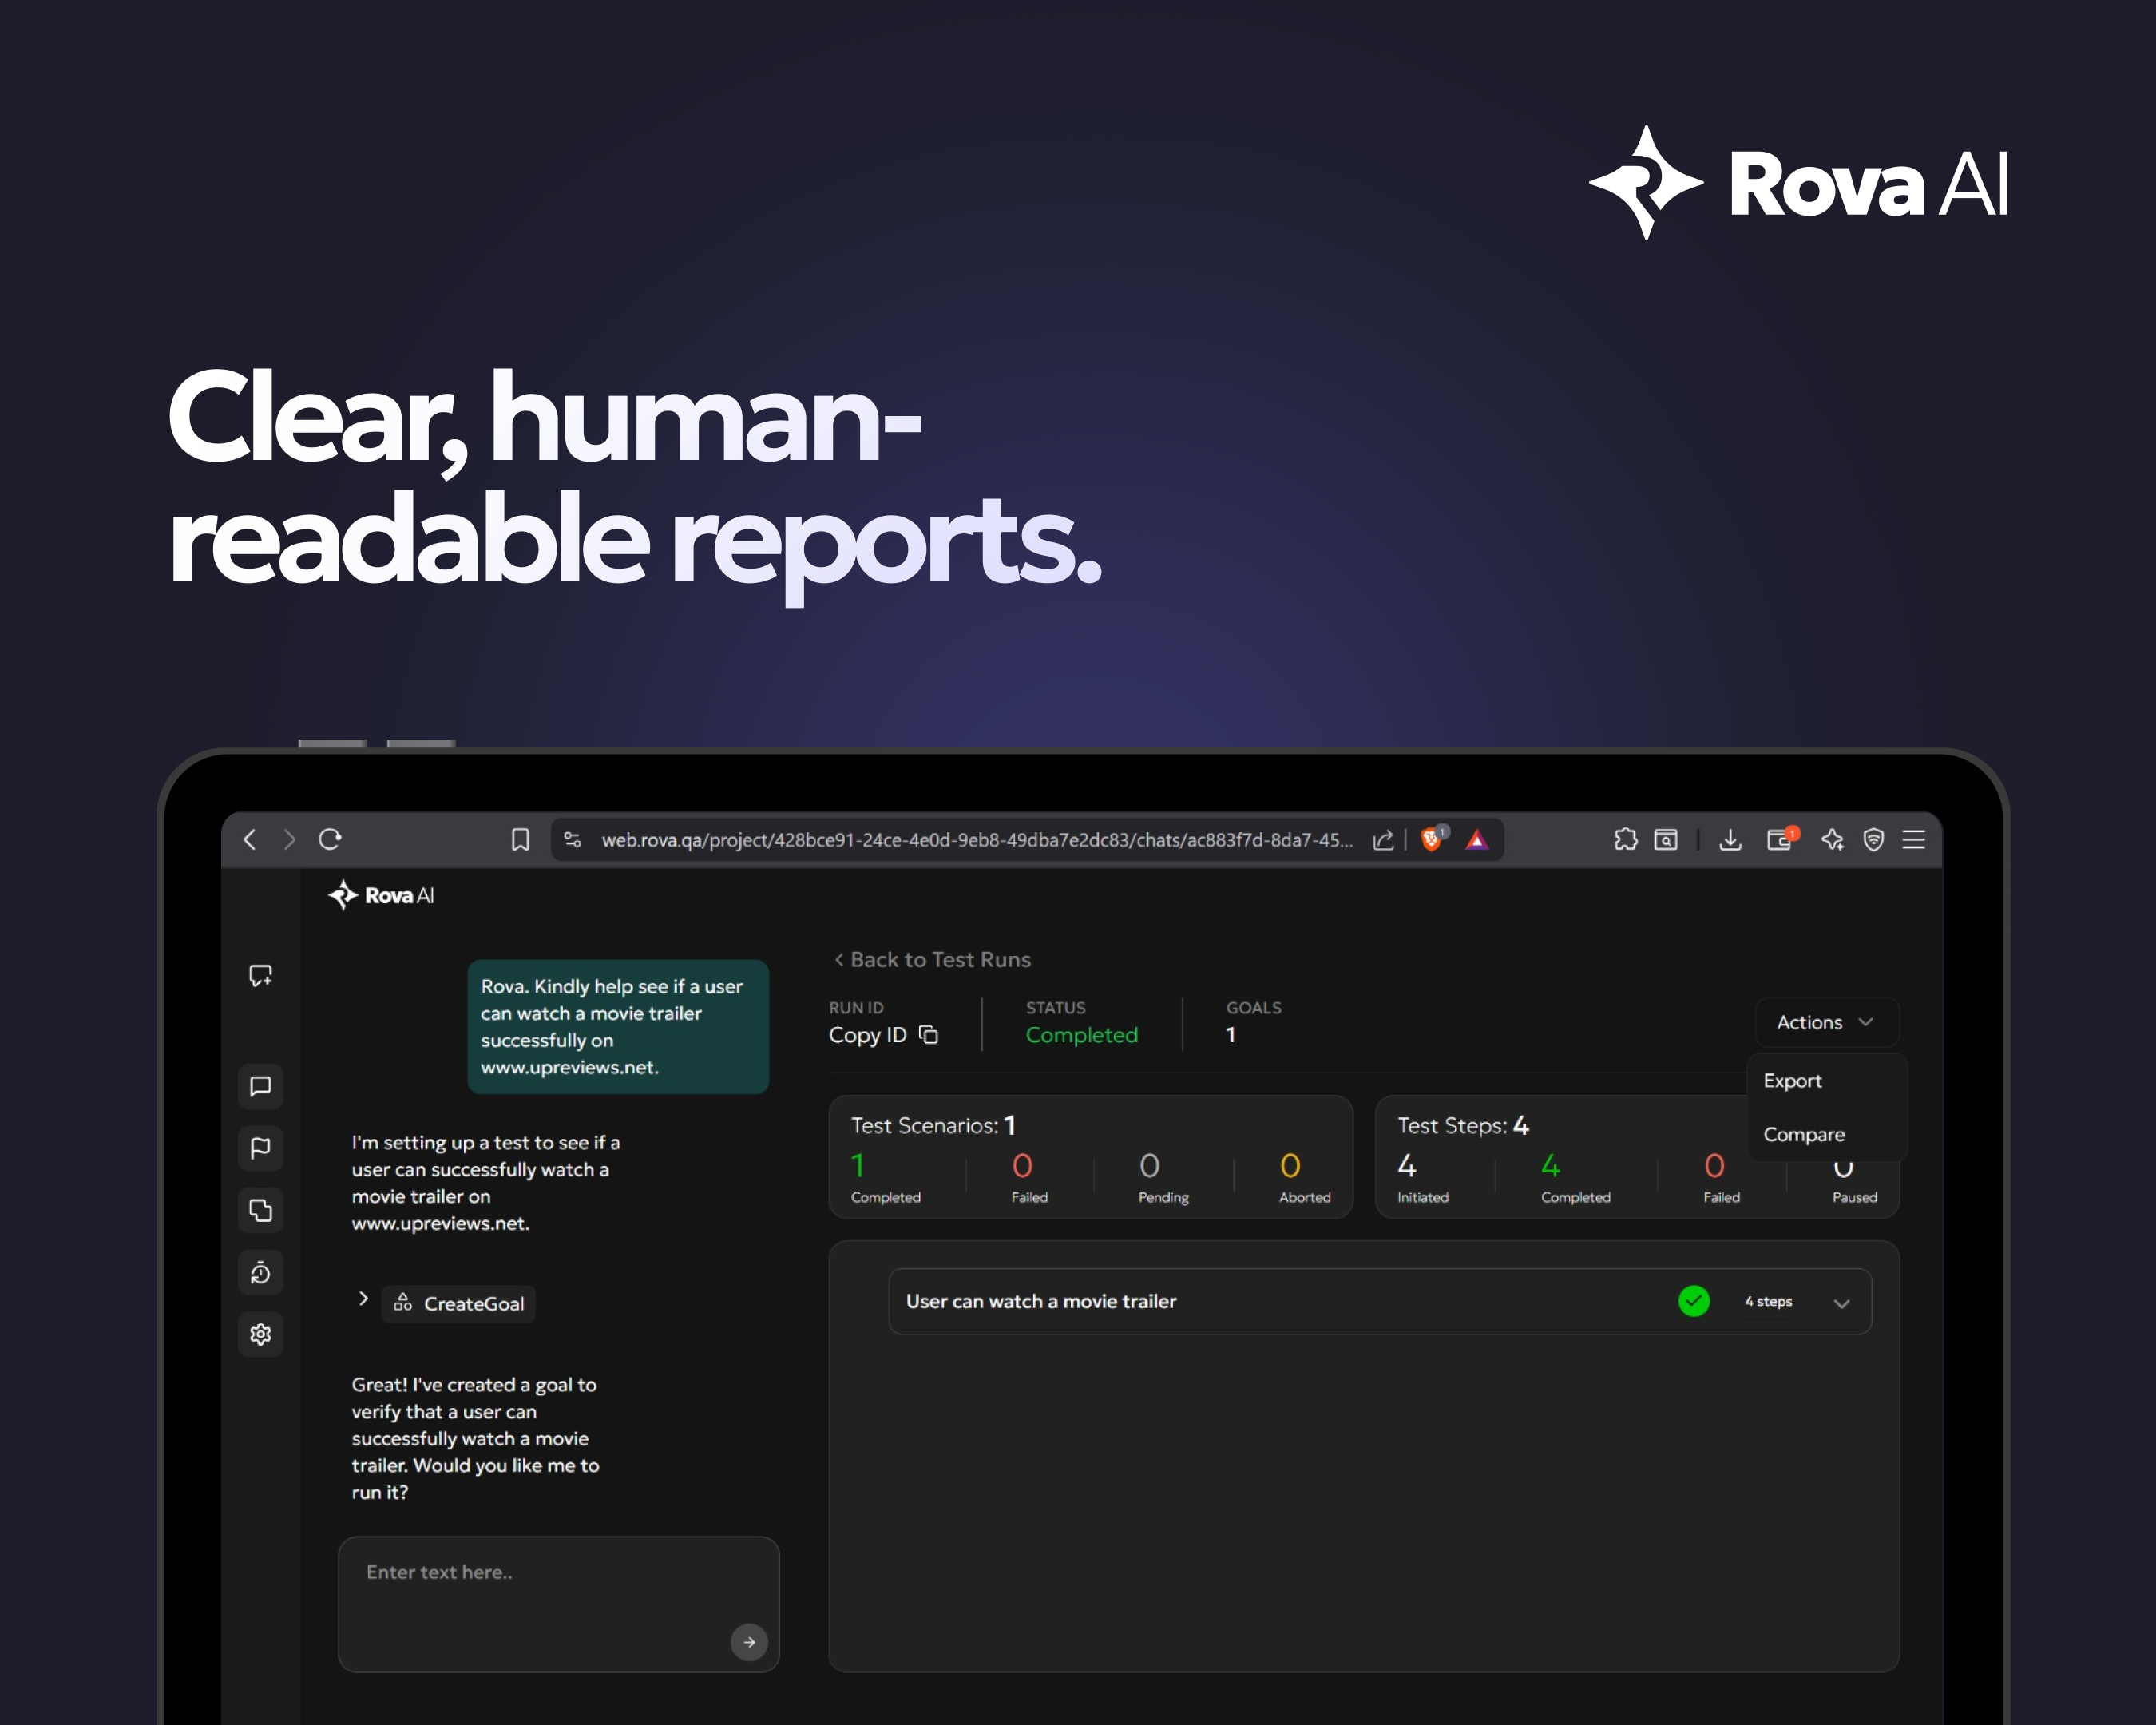
Task: Open browser downloads icon
Action: pos(1730,840)
